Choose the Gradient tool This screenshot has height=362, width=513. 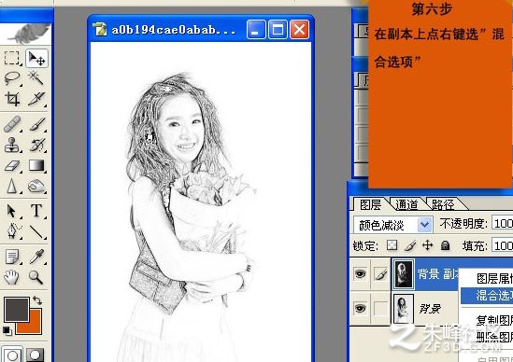pos(36,165)
